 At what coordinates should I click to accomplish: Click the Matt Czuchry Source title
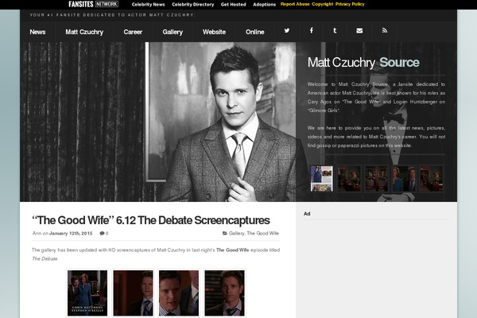coord(363,62)
